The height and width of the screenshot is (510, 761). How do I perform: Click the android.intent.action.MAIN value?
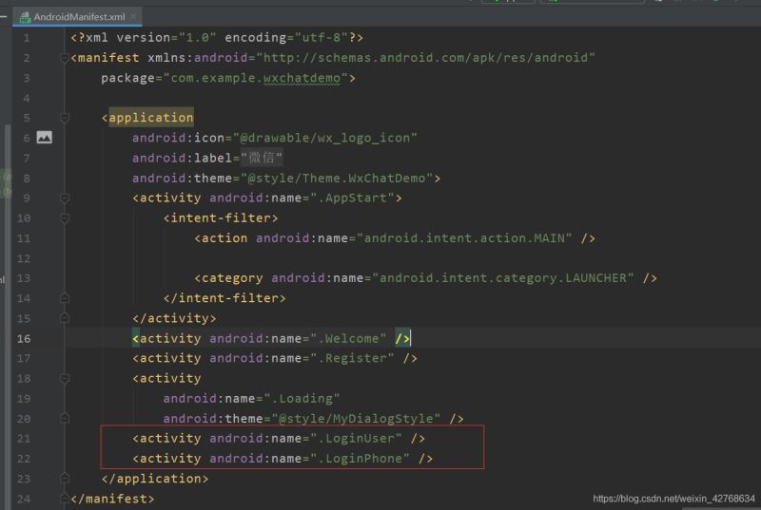464,238
